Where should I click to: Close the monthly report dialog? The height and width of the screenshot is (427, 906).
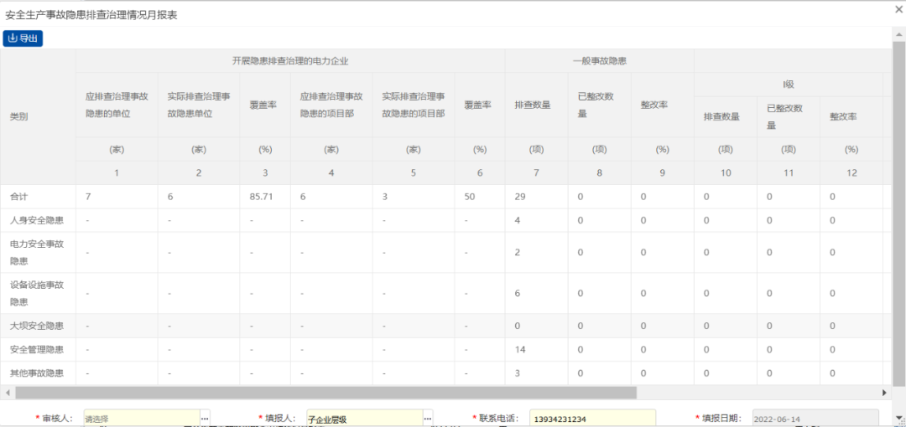click(x=898, y=9)
